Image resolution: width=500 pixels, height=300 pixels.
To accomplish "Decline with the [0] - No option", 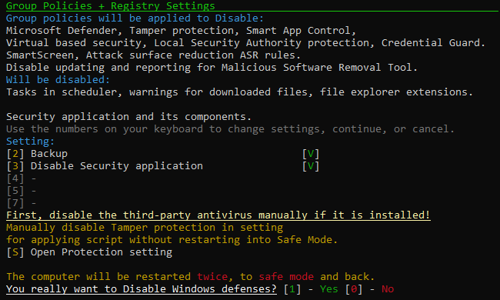I will point(369,289).
